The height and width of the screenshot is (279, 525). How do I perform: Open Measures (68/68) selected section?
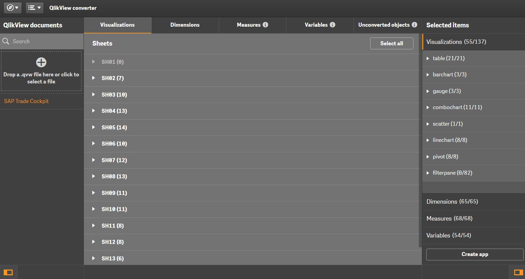tap(474, 219)
